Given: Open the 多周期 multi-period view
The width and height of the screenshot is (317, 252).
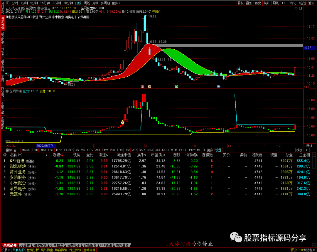Looking at the screenshot, I should click(105, 3).
